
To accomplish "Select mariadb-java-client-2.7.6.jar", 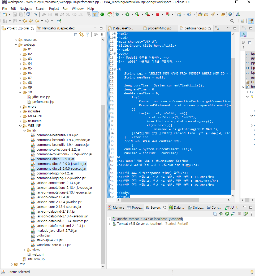I will pyautogui.click(x=54, y=231).
